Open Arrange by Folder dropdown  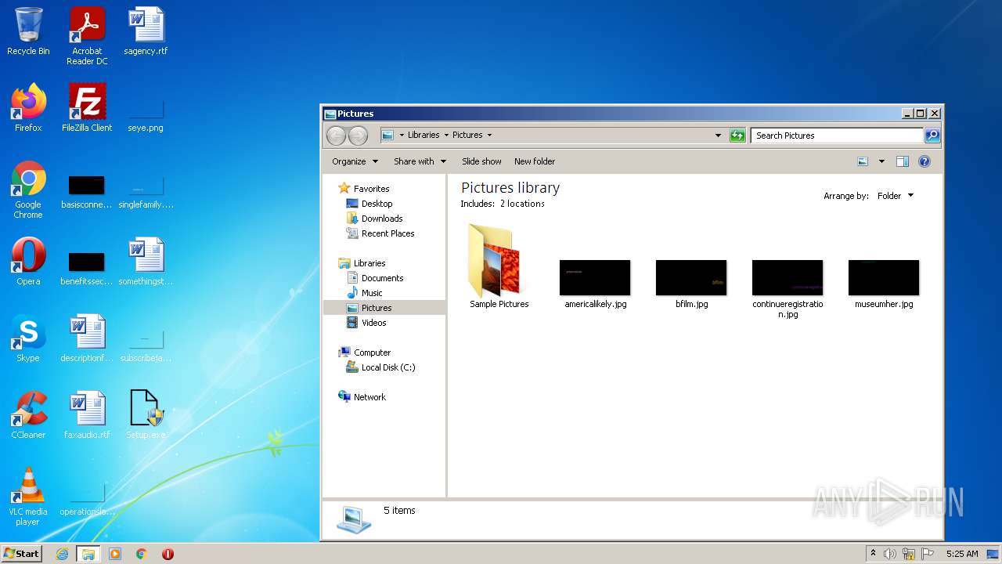pyautogui.click(x=895, y=196)
